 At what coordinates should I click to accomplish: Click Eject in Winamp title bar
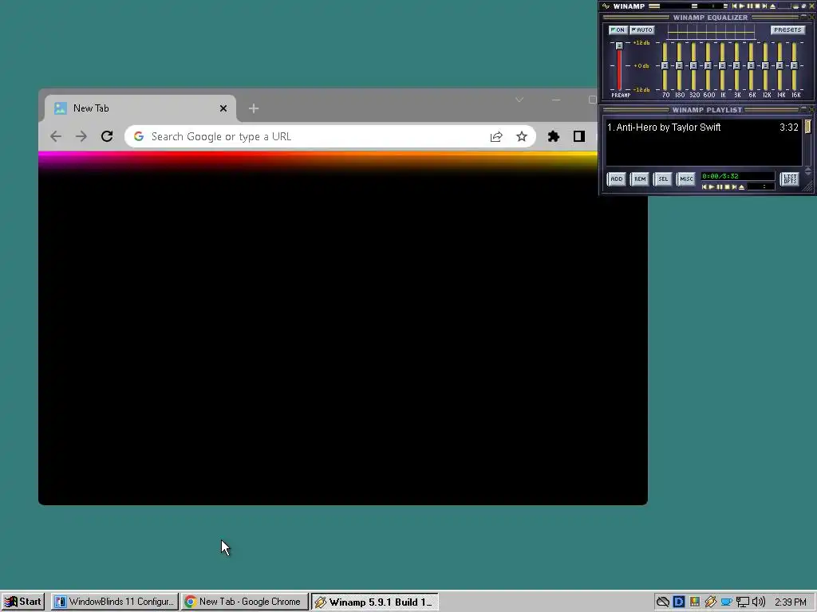click(x=772, y=6)
